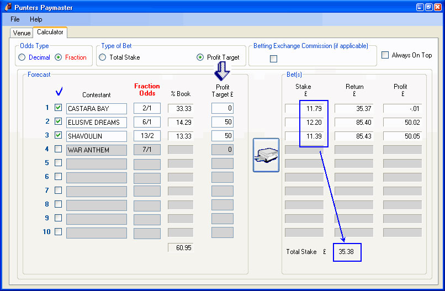Check the row 9 contestant checkbox

(x=58, y=218)
